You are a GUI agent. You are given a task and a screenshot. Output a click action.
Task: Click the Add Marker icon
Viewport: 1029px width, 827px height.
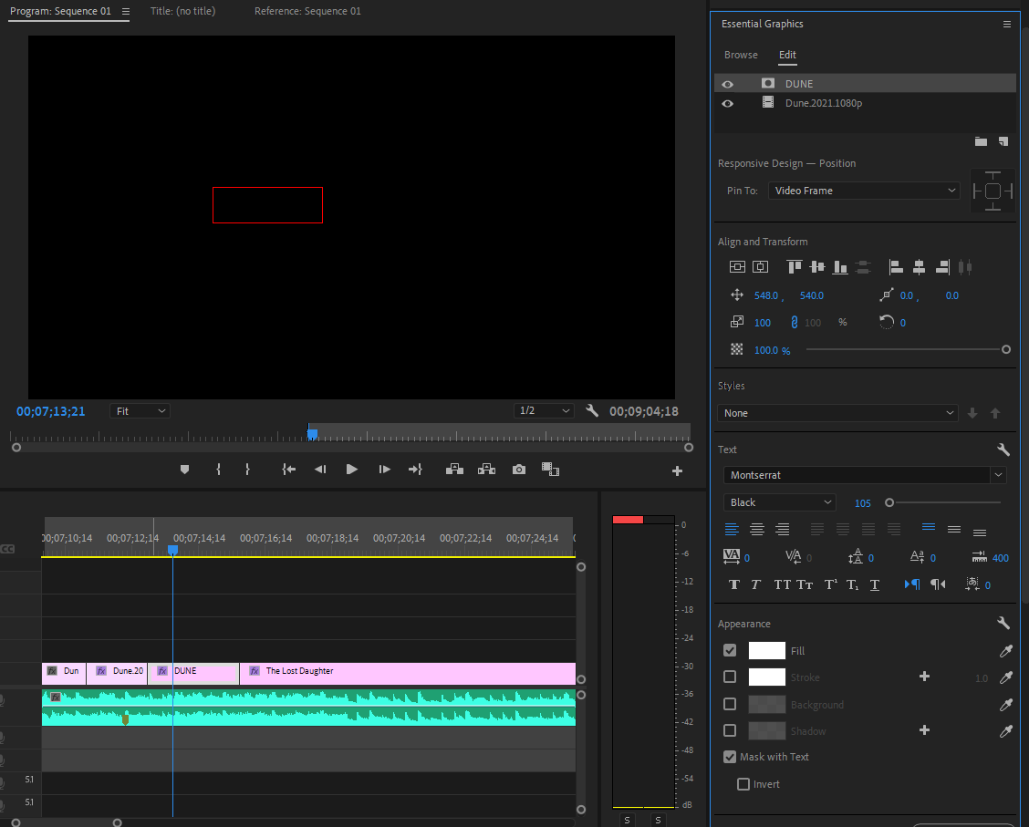click(184, 469)
